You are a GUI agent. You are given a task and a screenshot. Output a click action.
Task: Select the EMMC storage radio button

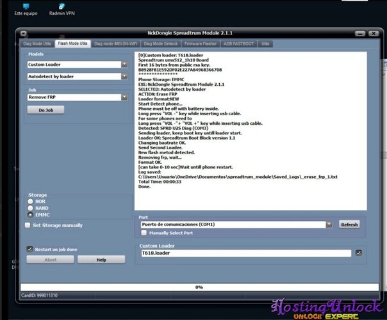(x=30, y=215)
